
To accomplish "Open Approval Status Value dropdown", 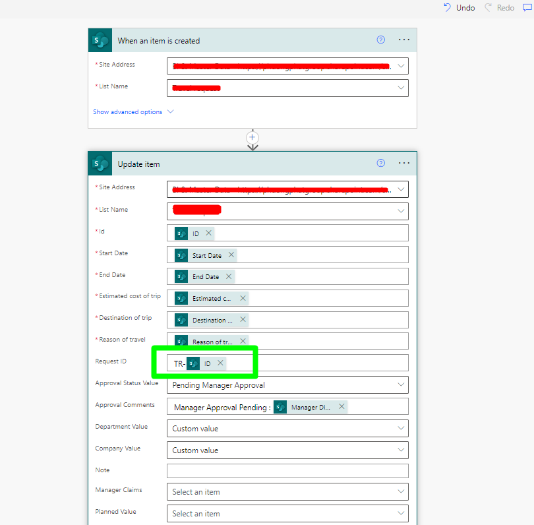I will click(x=287, y=385).
